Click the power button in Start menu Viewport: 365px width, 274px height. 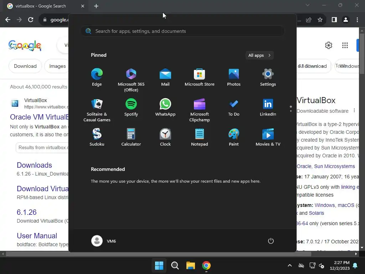(x=271, y=241)
